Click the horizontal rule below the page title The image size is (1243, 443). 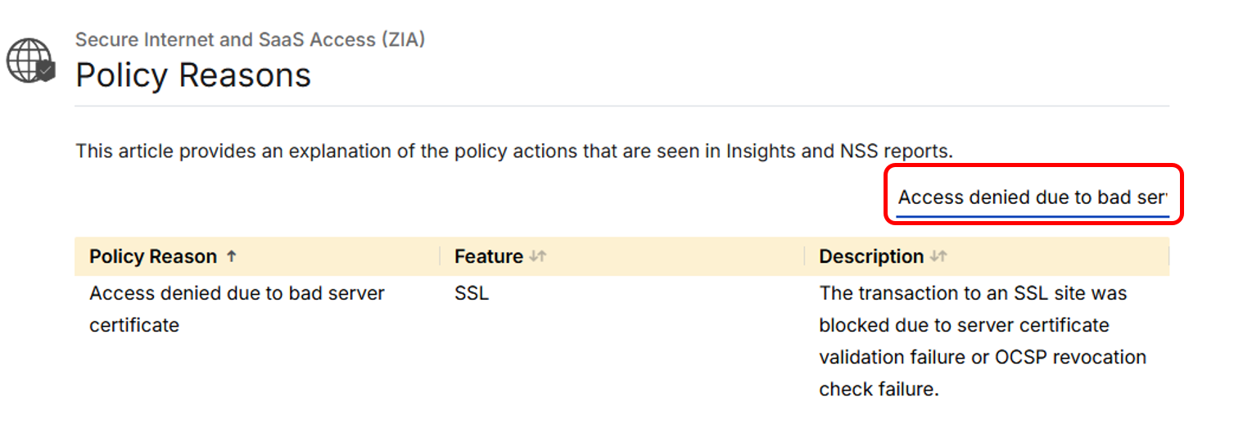[x=621, y=106]
